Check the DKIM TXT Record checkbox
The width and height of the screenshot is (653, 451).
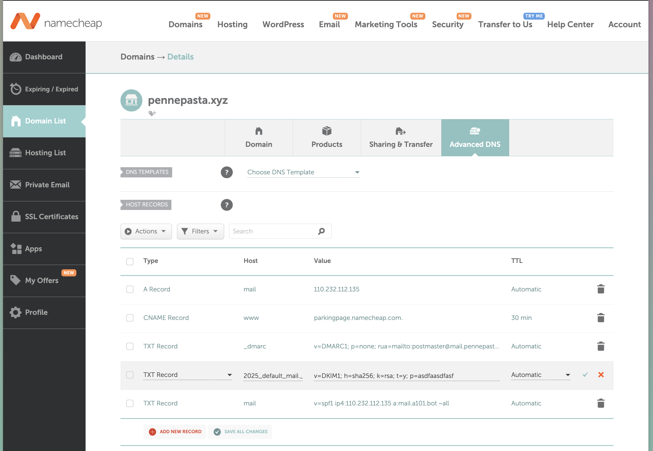pos(130,375)
